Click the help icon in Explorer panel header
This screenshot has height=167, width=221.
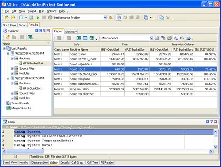coord(36,31)
